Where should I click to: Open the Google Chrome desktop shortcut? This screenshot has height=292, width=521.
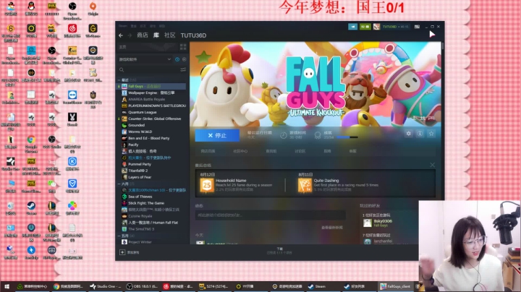click(x=31, y=143)
